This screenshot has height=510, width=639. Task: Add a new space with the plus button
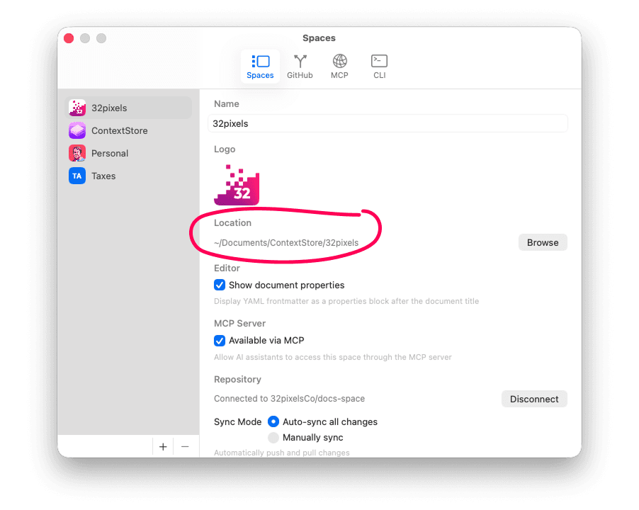pyautogui.click(x=163, y=446)
